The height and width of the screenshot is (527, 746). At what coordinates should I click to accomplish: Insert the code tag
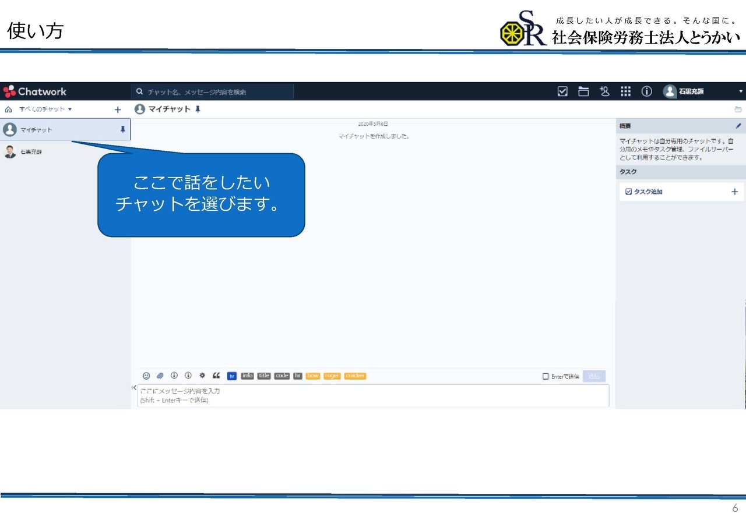click(282, 376)
